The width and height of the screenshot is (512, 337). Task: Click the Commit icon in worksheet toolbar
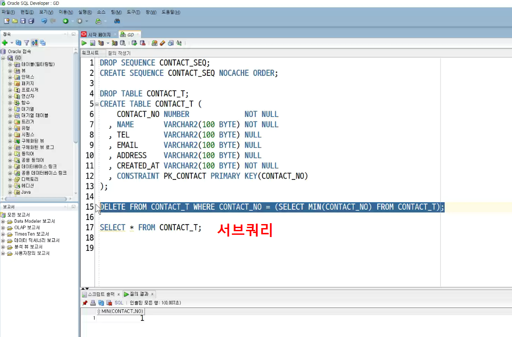(134, 43)
